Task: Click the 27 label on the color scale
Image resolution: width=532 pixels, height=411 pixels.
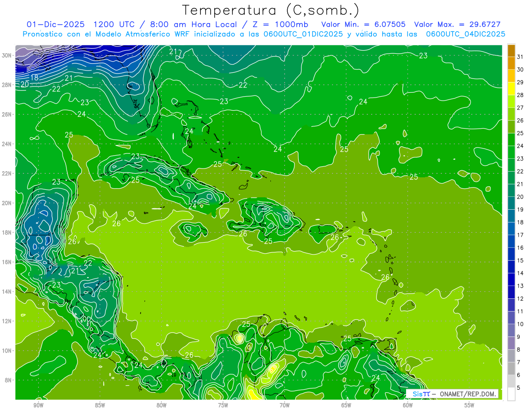Action: click(520, 108)
